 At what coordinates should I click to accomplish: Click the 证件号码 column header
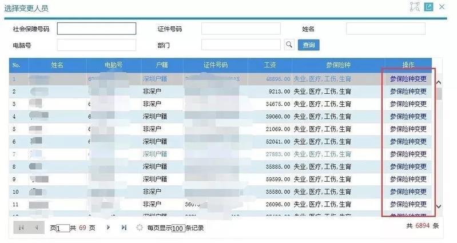pyautogui.click(x=216, y=65)
